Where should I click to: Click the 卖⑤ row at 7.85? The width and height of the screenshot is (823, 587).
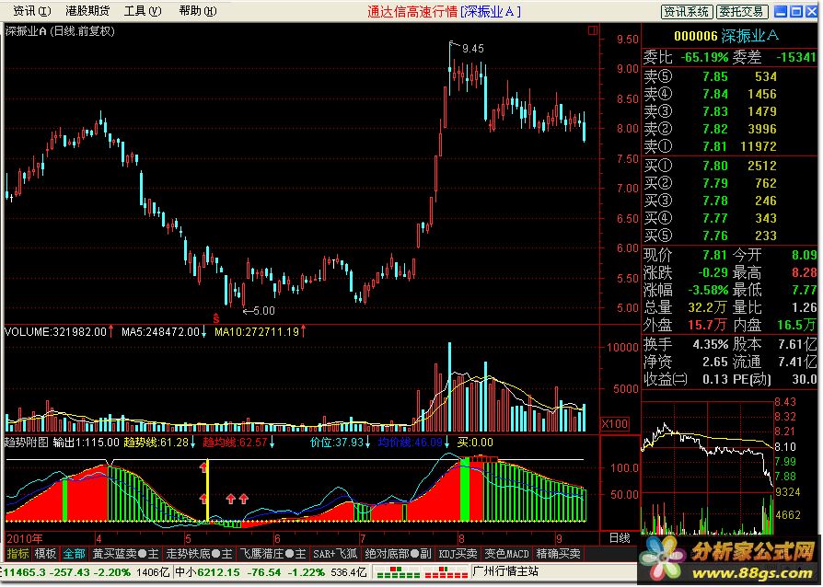pos(730,76)
